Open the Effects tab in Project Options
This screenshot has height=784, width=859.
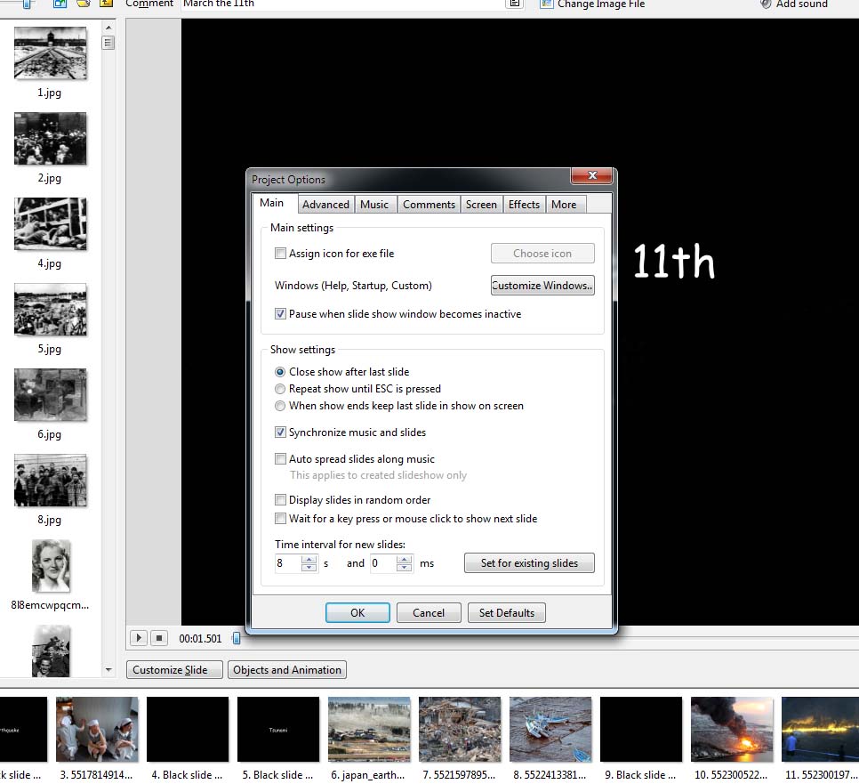(x=524, y=205)
